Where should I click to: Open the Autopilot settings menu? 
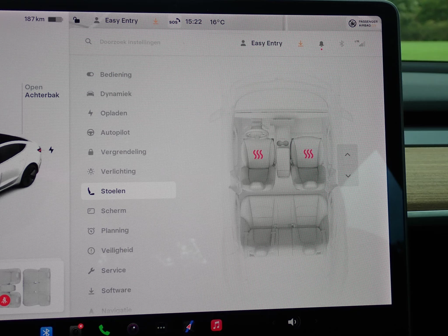115,133
